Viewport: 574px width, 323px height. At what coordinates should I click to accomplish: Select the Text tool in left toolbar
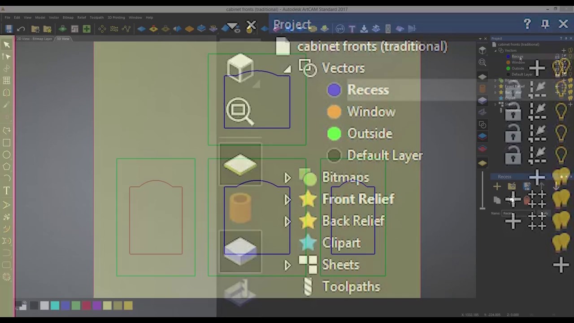[7, 191]
